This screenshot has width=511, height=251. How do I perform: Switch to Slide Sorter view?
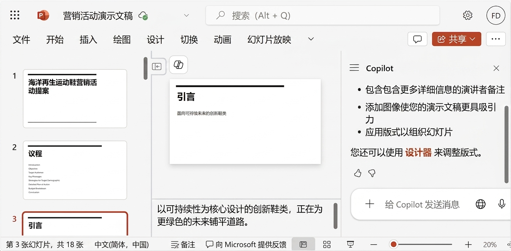327,244
